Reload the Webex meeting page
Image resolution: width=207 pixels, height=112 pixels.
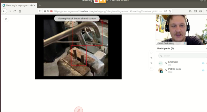pos(15,11)
